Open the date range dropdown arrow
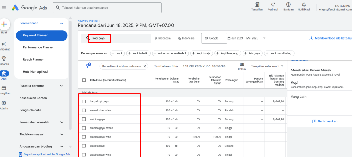 [x=264, y=38]
